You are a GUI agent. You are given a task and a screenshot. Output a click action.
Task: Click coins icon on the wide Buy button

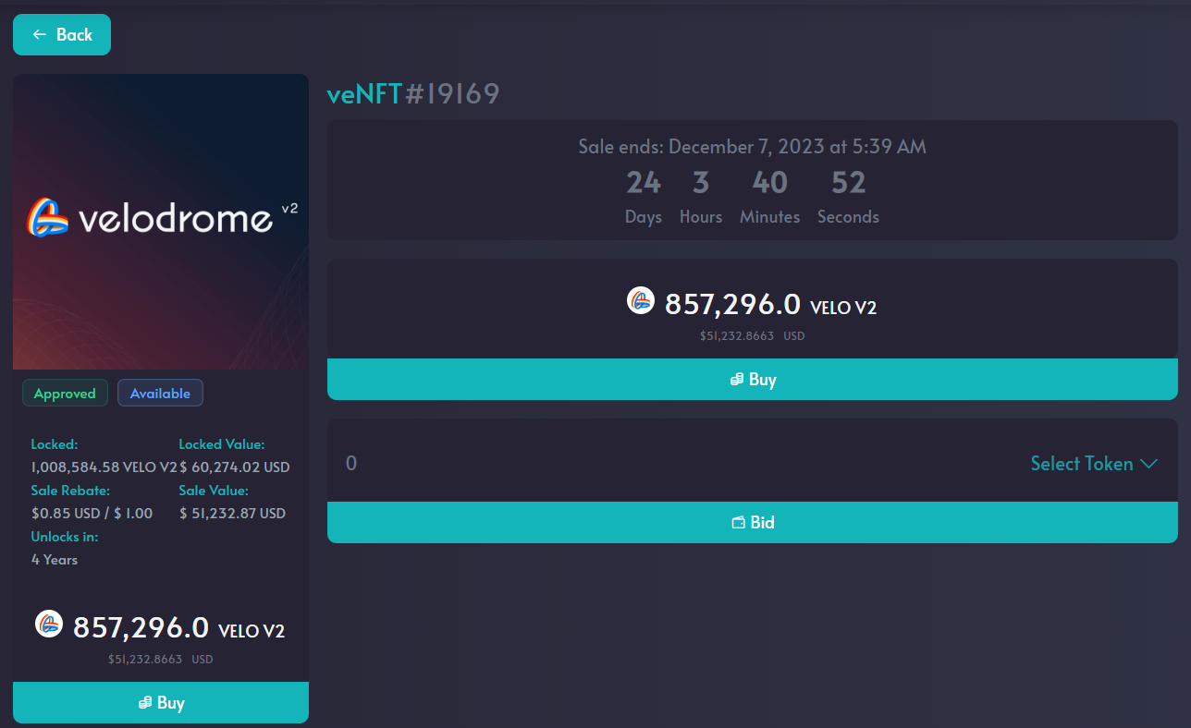pos(737,380)
